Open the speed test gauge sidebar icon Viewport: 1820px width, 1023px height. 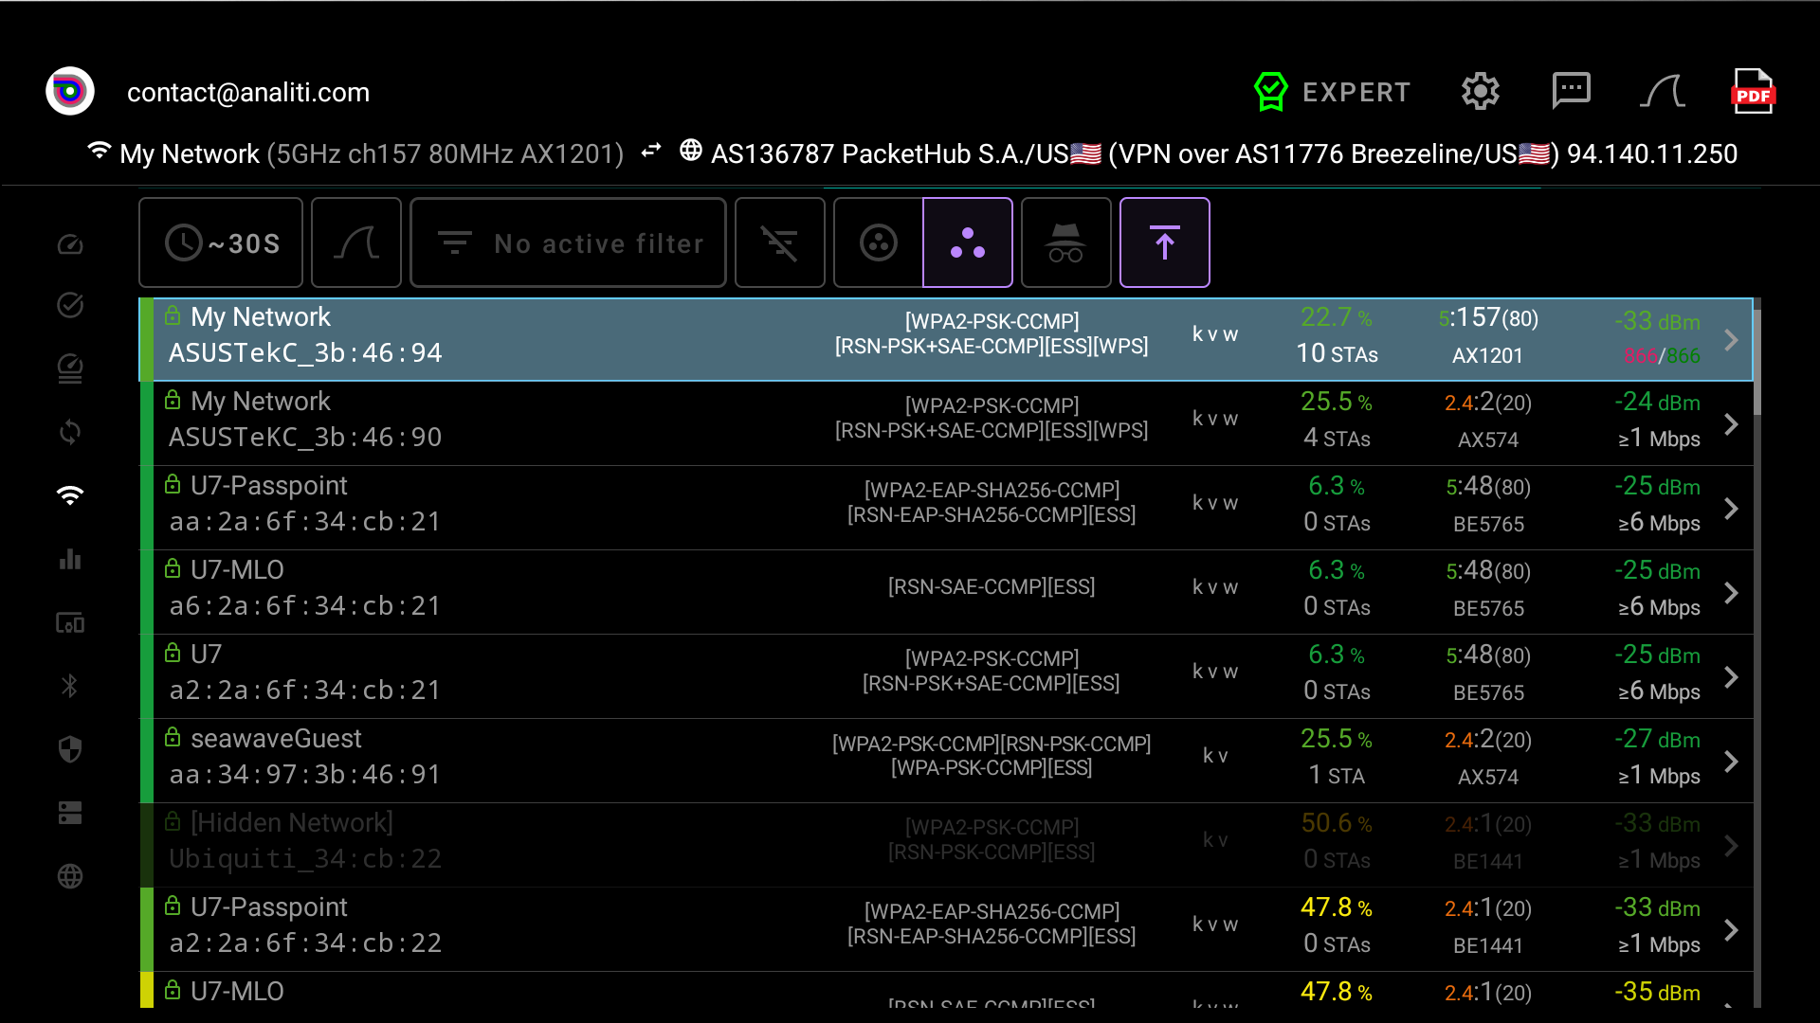point(70,244)
